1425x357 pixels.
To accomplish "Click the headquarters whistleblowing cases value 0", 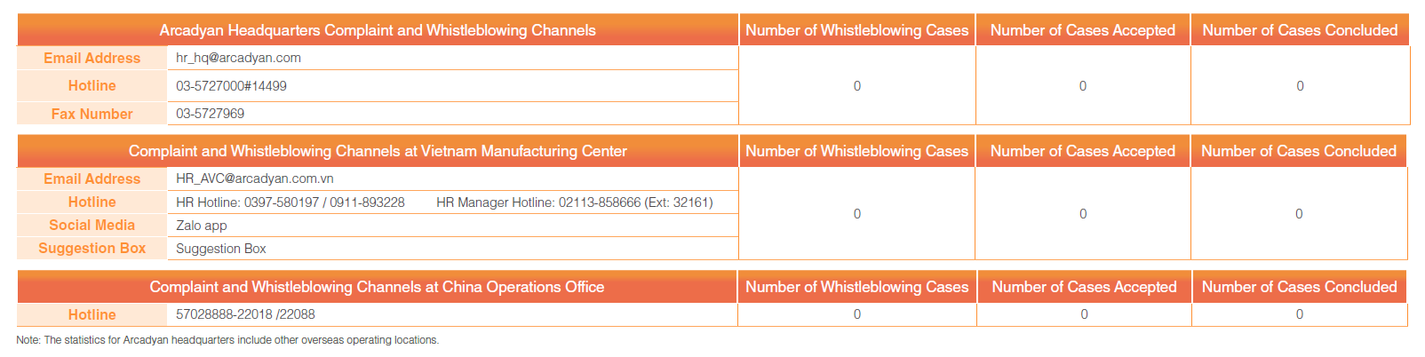I will (857, 86).
